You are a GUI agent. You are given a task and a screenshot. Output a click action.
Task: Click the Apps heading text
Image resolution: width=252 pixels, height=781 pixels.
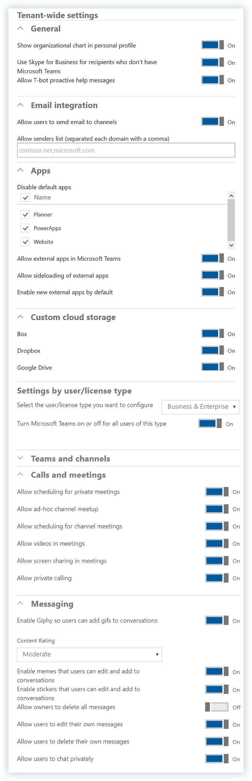(41, 171)
